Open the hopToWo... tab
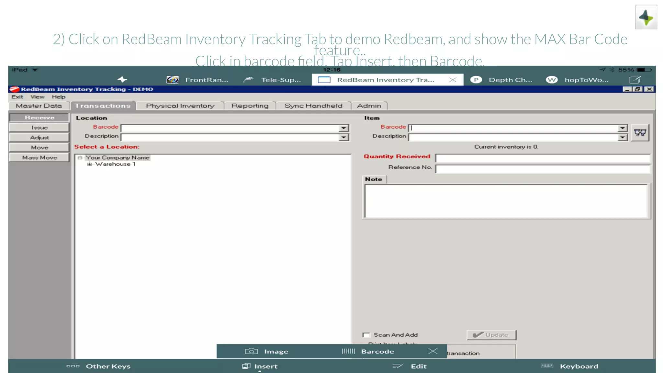Screen dimensions: 663x373 tap(577, 80)
